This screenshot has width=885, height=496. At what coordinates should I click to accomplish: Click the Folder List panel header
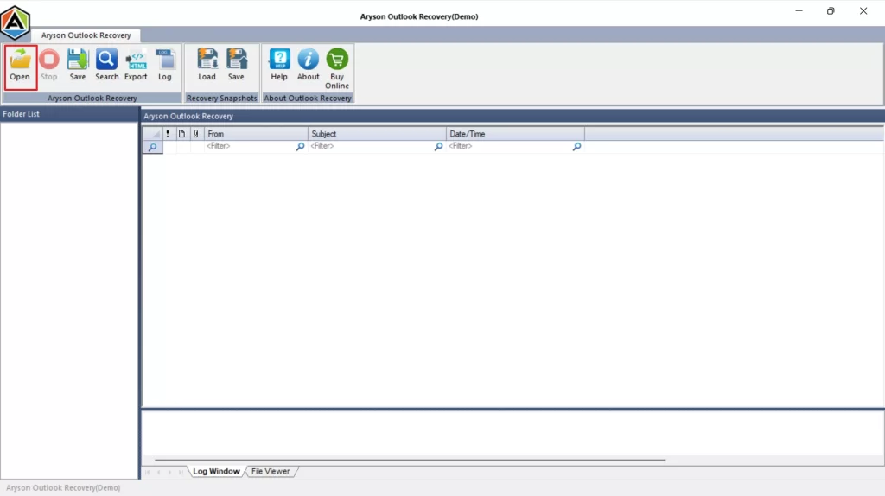69,114
